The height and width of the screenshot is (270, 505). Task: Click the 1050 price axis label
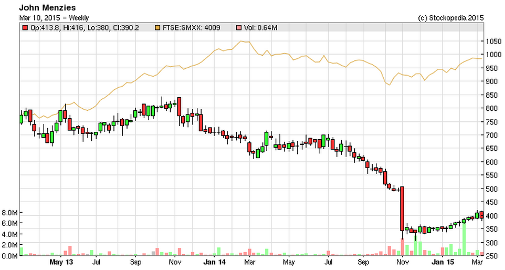coord(493,41)
